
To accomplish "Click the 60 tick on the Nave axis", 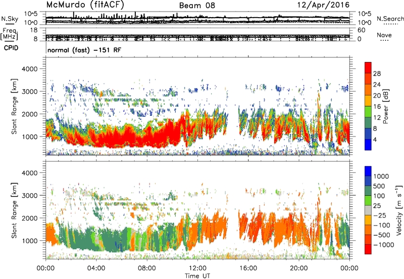I will 361,30.
